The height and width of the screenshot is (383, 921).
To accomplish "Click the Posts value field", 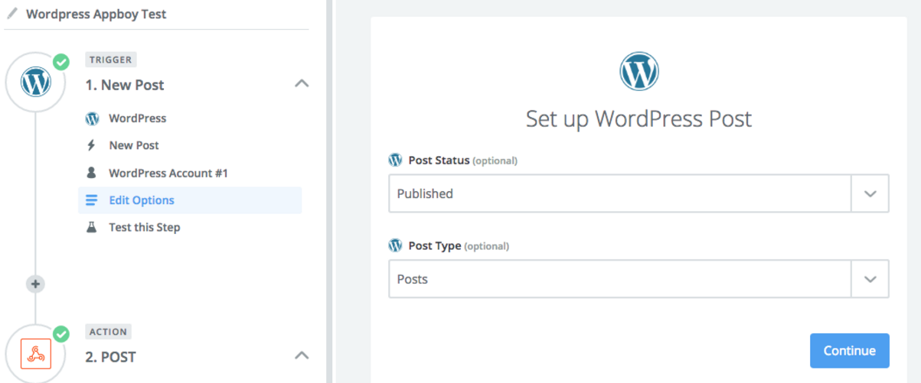I will (x=619, y=280).
